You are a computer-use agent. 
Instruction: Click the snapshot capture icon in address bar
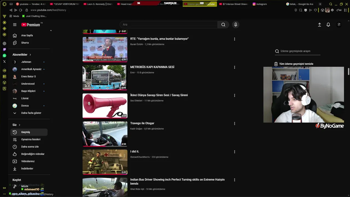pyautogui.click(x=301, y=10)
